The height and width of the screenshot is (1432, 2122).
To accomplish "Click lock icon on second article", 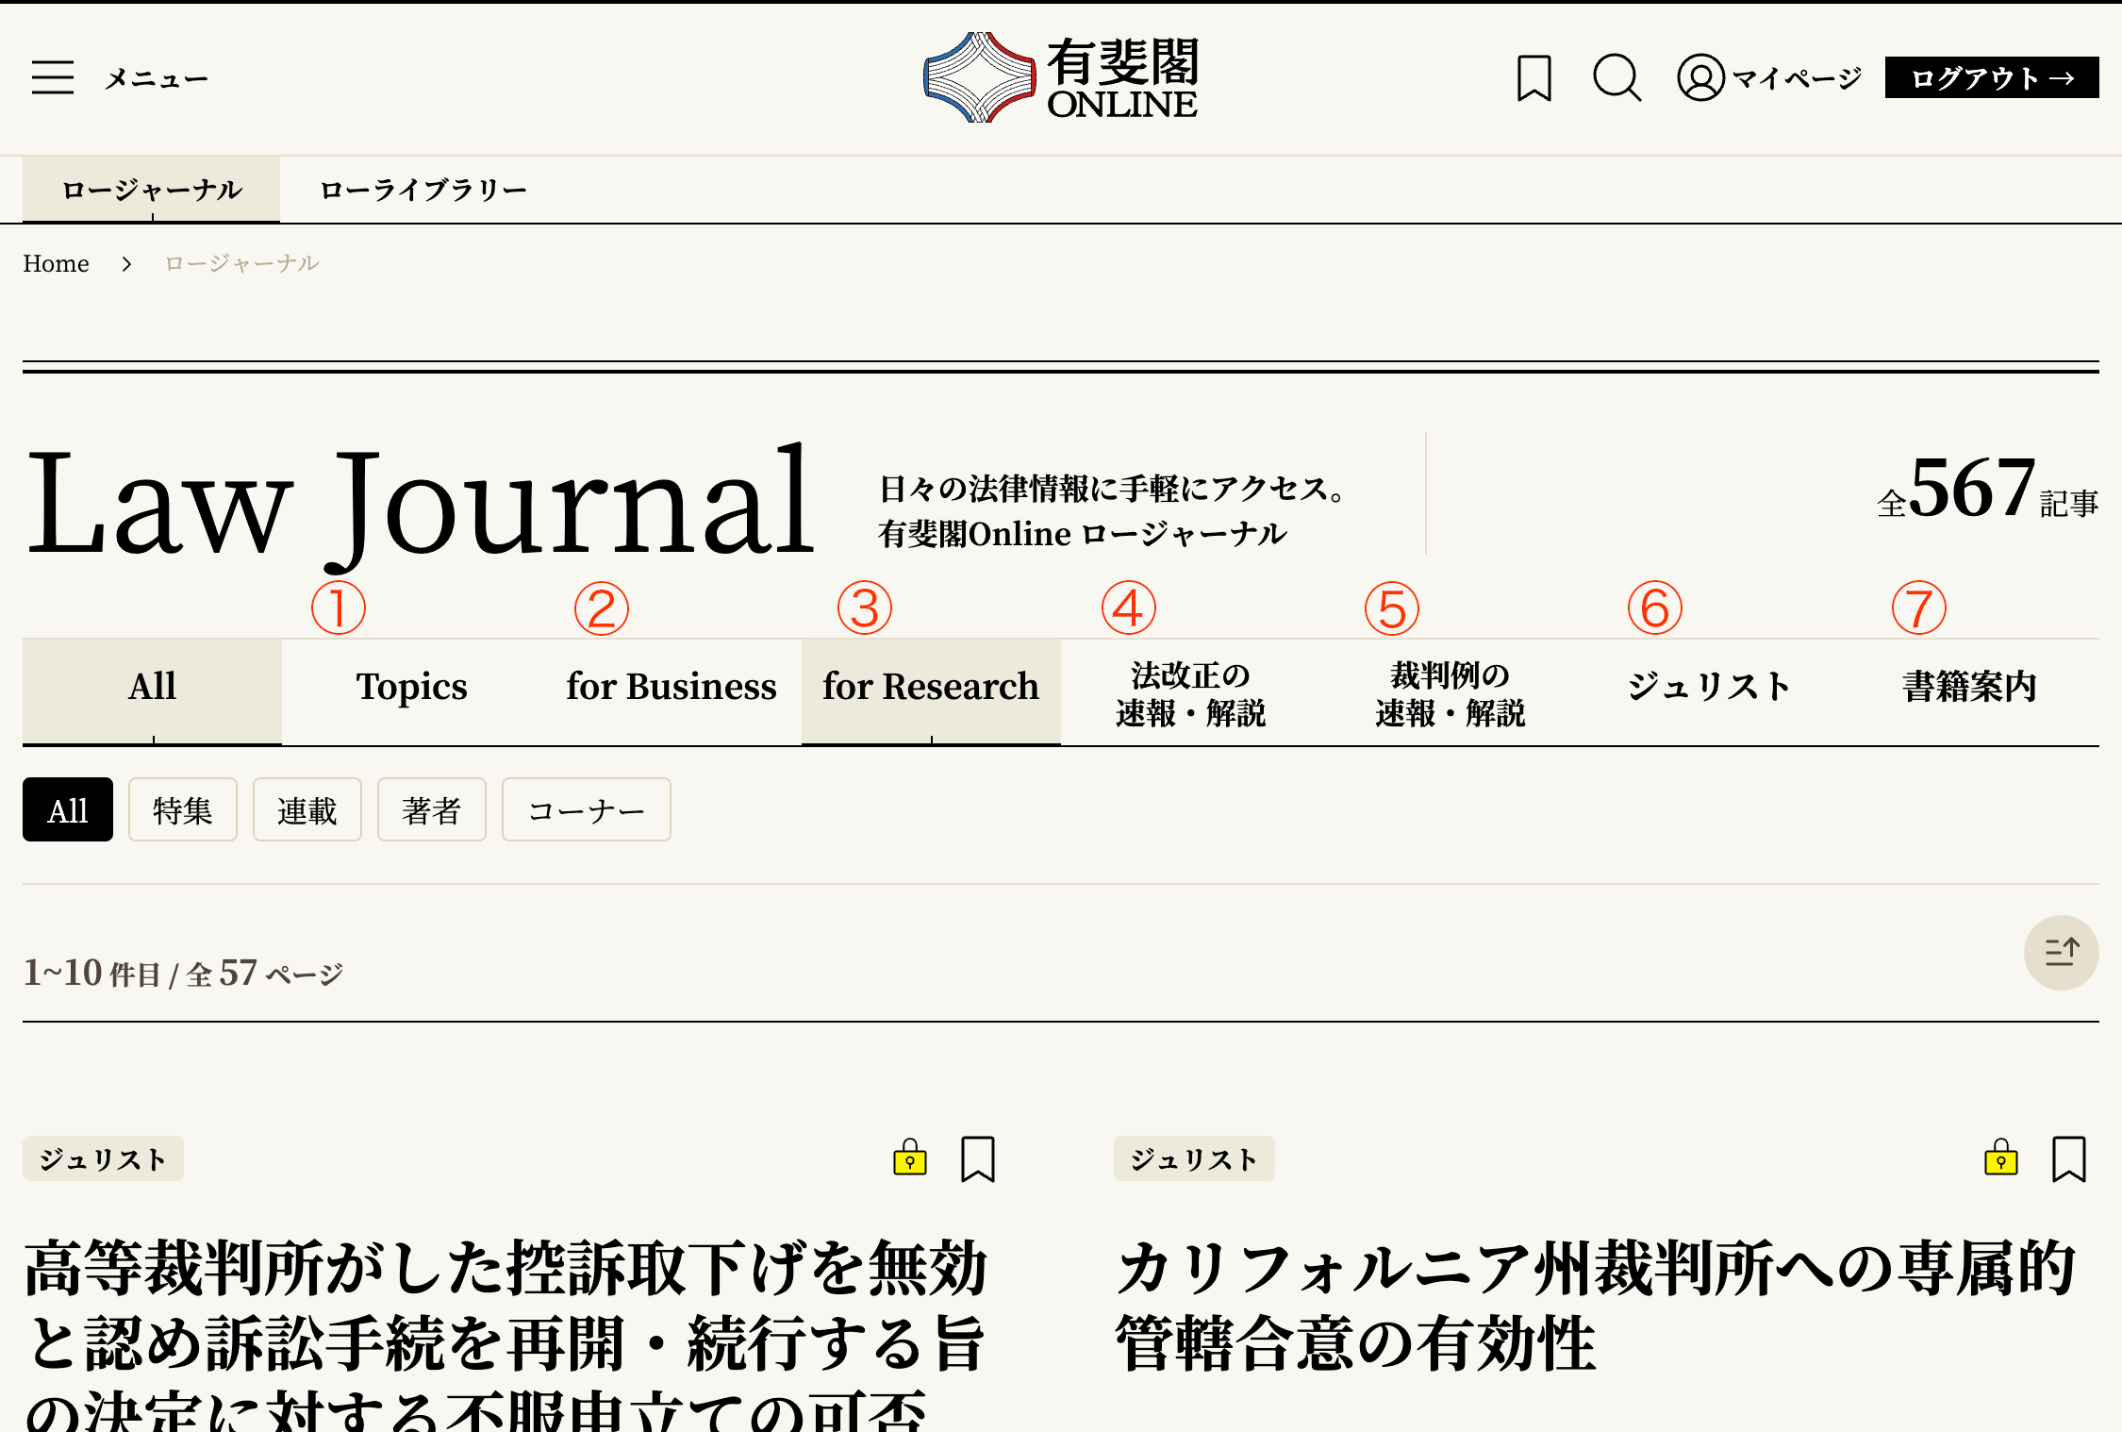I will tap(2000, 1157).
